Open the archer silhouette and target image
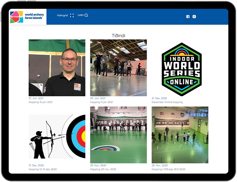This screenshot has height=182, width=237. [57, 136]
